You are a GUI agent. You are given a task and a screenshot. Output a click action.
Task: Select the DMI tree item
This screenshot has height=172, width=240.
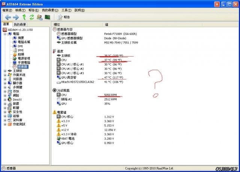pyautogui.click(x=20, y=46)
